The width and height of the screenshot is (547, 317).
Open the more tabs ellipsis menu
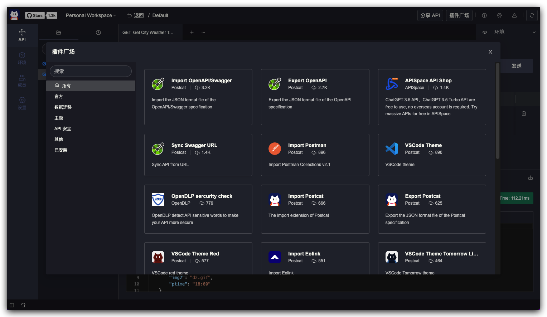pos(203,32)
